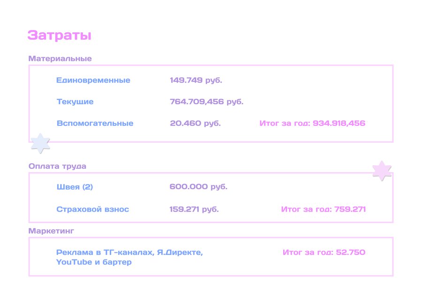Select the 764.709,456 руб. amount
422x298 pixels.
pyautogui.click(x=206, y=102)
